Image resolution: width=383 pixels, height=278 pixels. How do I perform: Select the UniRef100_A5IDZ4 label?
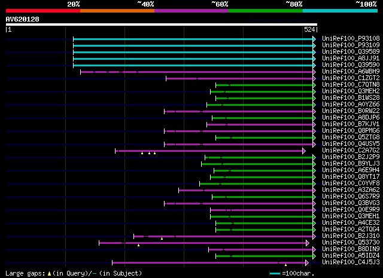coord(351,256)
